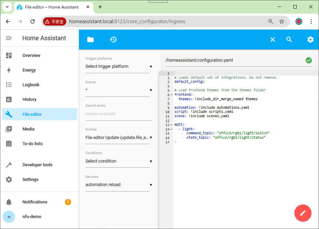Click the Energy lightning bolt icon
The height and width of the screenshot is (229, 319).
coord(9,70)
